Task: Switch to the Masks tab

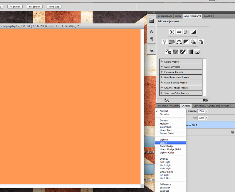Action: (208, 16)
